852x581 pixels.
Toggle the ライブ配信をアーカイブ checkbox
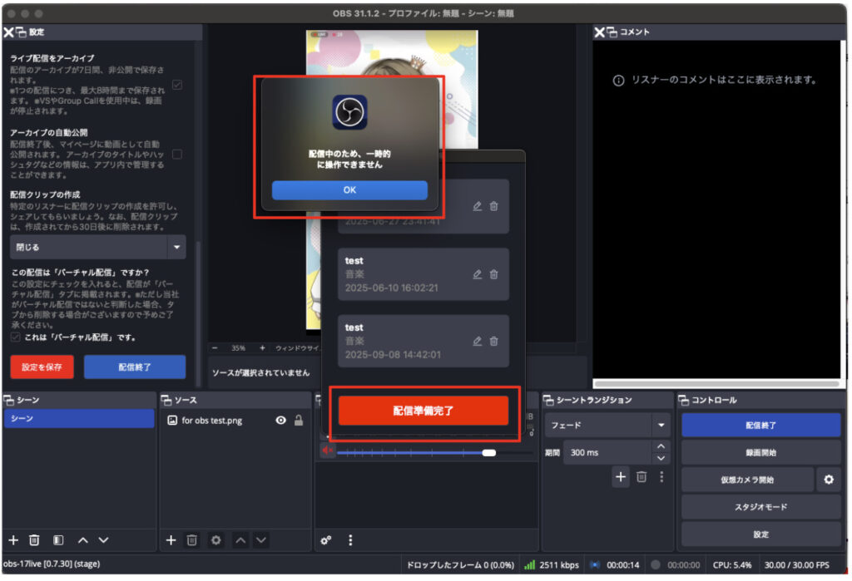click(177, 85)
